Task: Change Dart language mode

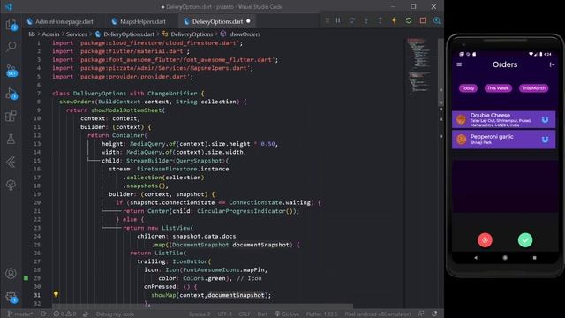Action: pos(262,314)
